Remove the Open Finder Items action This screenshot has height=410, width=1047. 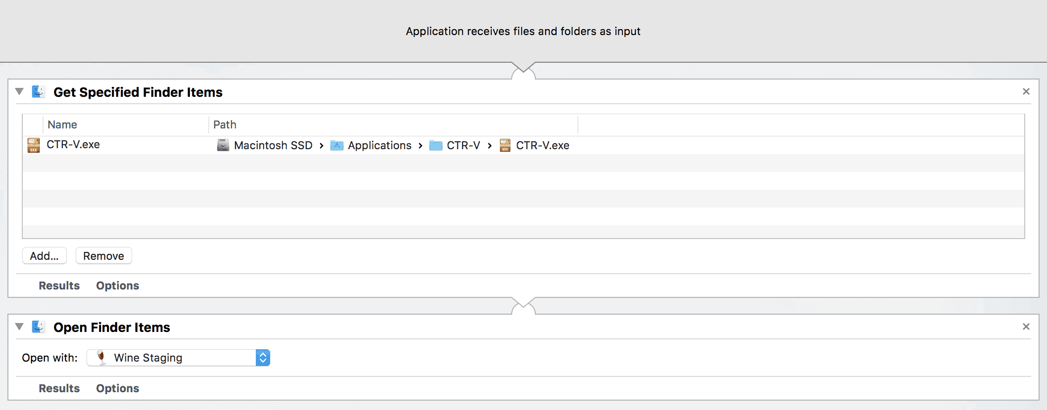click(x=1026, y=327)
